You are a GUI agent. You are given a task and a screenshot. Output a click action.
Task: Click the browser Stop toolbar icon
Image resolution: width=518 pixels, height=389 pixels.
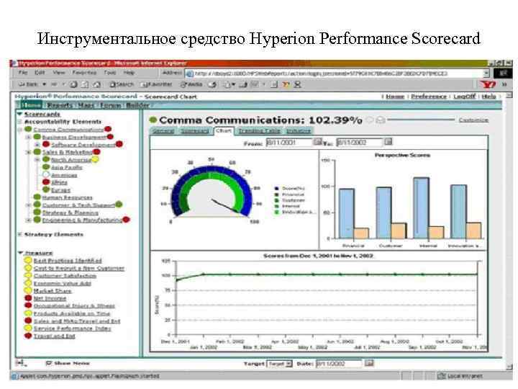pyautogui.click(x=73, y=85)
